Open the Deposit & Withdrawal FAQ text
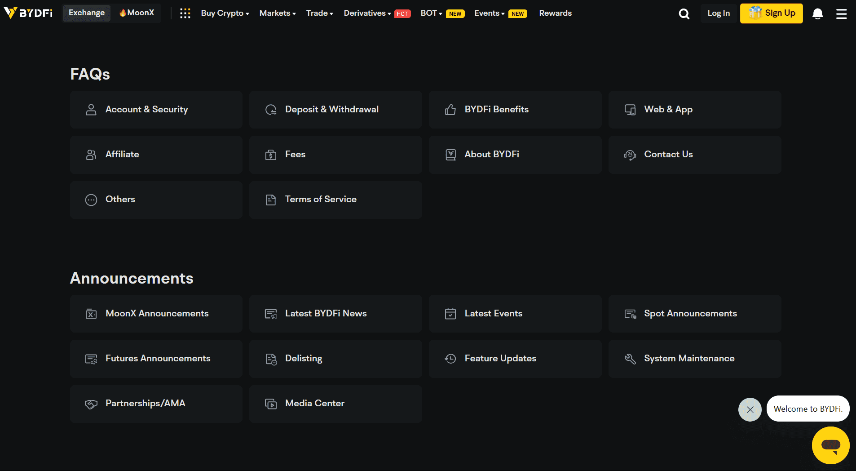This screenshot has height=471, width=856. click(332, 109)
